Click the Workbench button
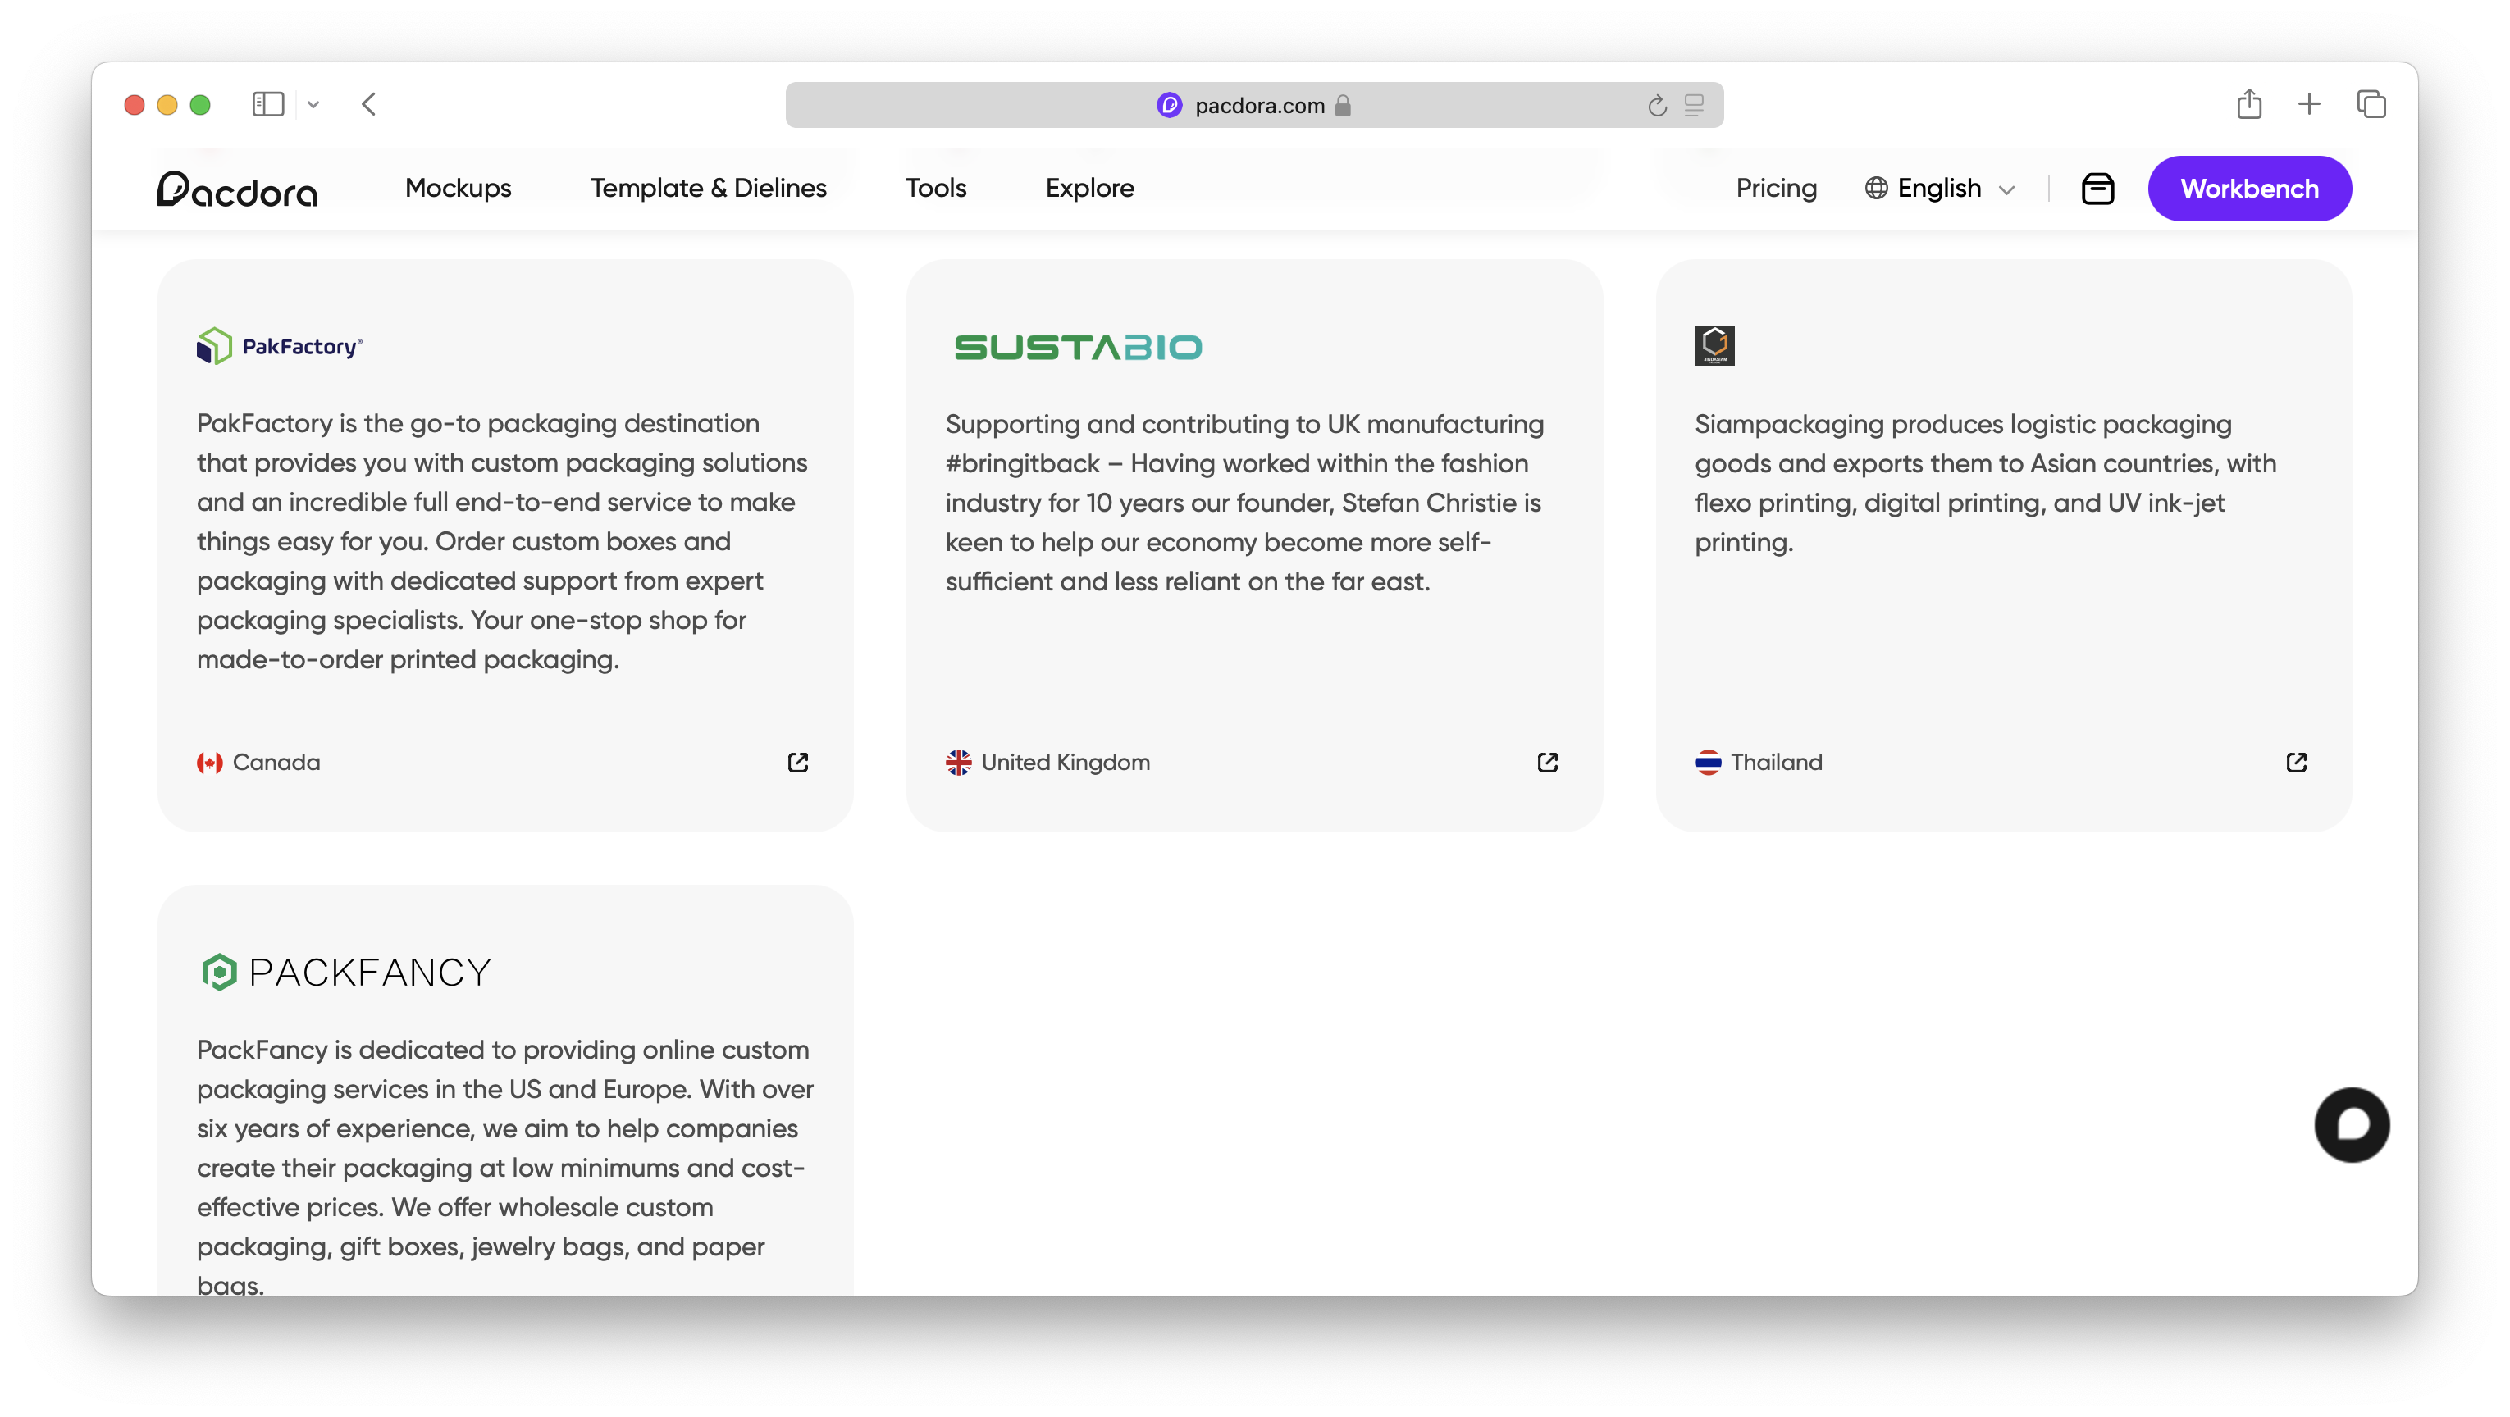Screen dimensions: 2510x1417 [x=2249, y=188]
